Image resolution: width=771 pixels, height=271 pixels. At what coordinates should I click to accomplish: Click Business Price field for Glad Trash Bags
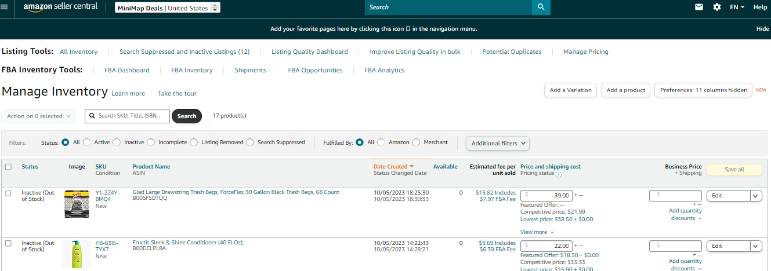(x=675, y=196)
